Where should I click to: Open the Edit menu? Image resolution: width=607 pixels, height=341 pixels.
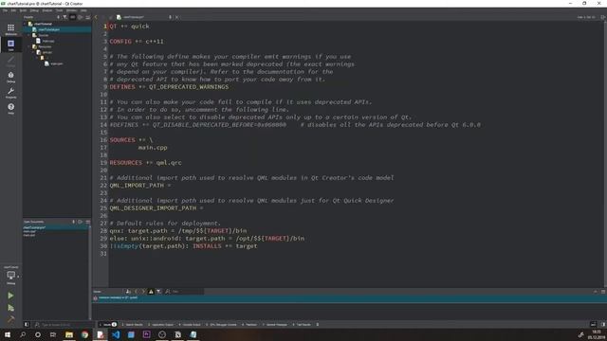[x=13, y=10]
